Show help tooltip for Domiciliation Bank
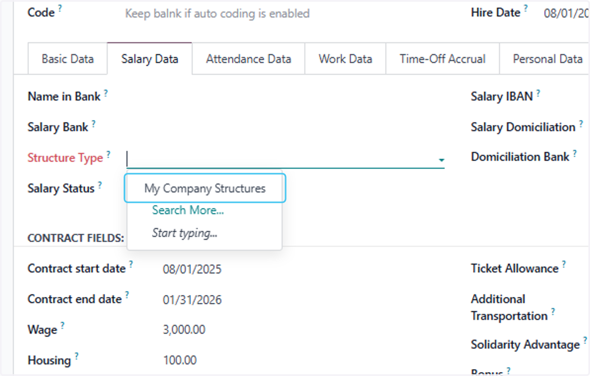This screenshot has width=590, height=376. [x=574, y=153]
